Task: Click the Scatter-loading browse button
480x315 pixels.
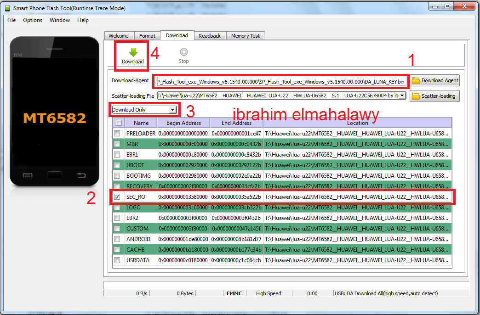Action: (434, 96)
